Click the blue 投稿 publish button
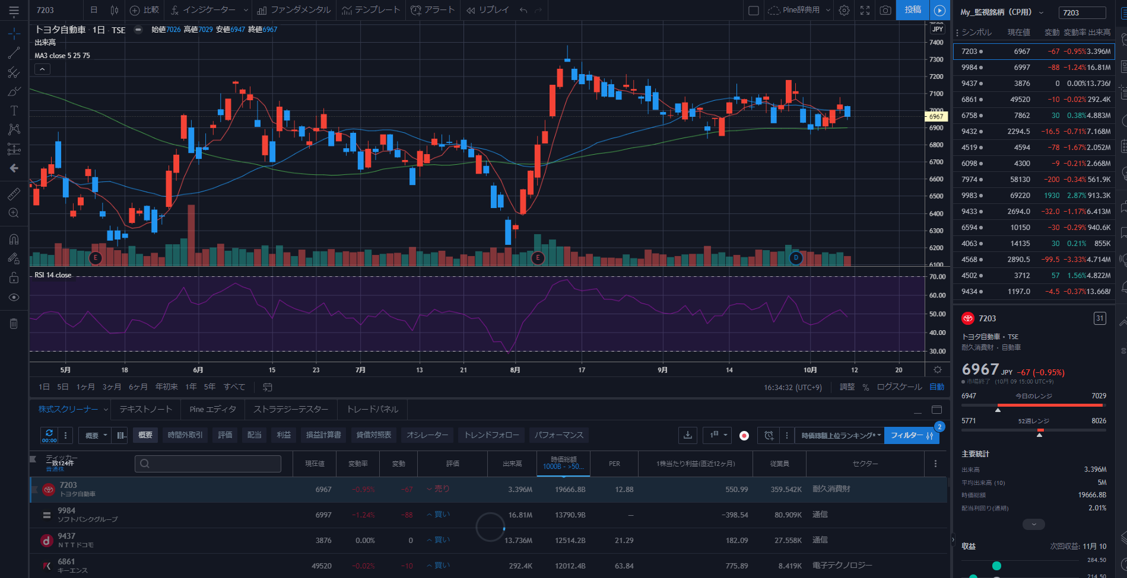Screen dimensions: 1127x578 913,10
